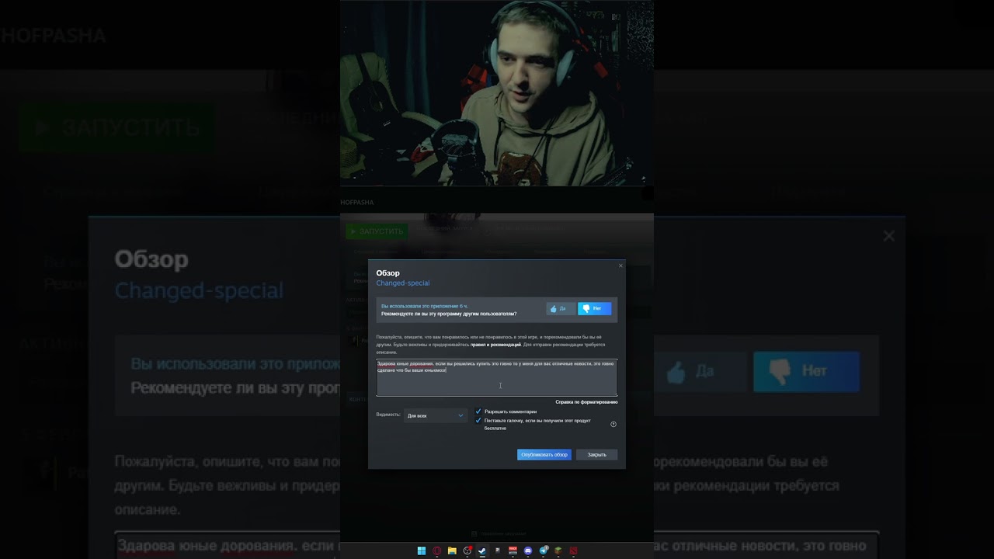Viewport: 994px width, 559px height.
Task: Click the thumbs-down Нет button
Action: point(594,308)
